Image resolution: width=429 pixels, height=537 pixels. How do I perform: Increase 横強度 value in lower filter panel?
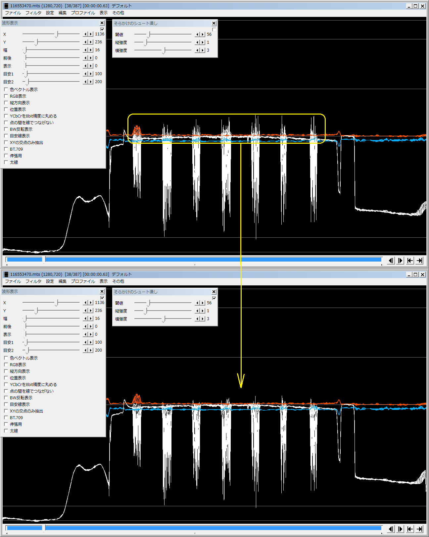click(203, 319)
